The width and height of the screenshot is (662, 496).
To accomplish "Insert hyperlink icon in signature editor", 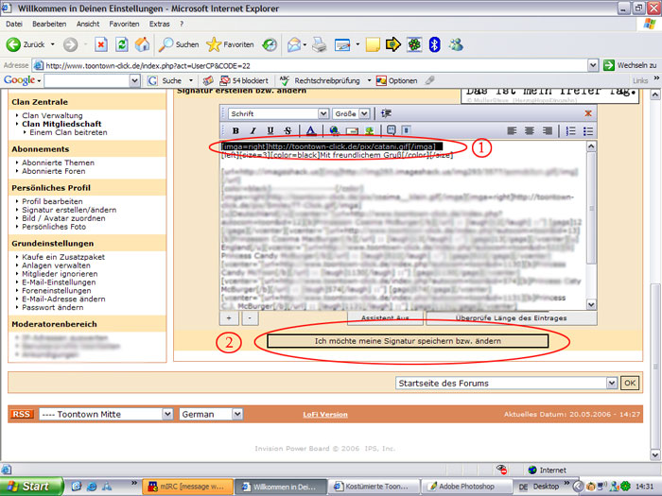I will tap(335, 130).
